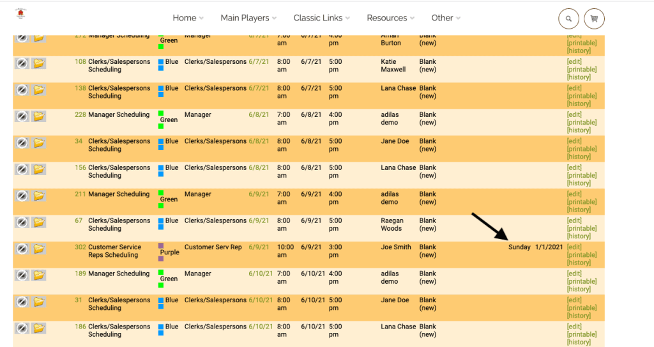Click the circle-slash icon in row 228

22,116
